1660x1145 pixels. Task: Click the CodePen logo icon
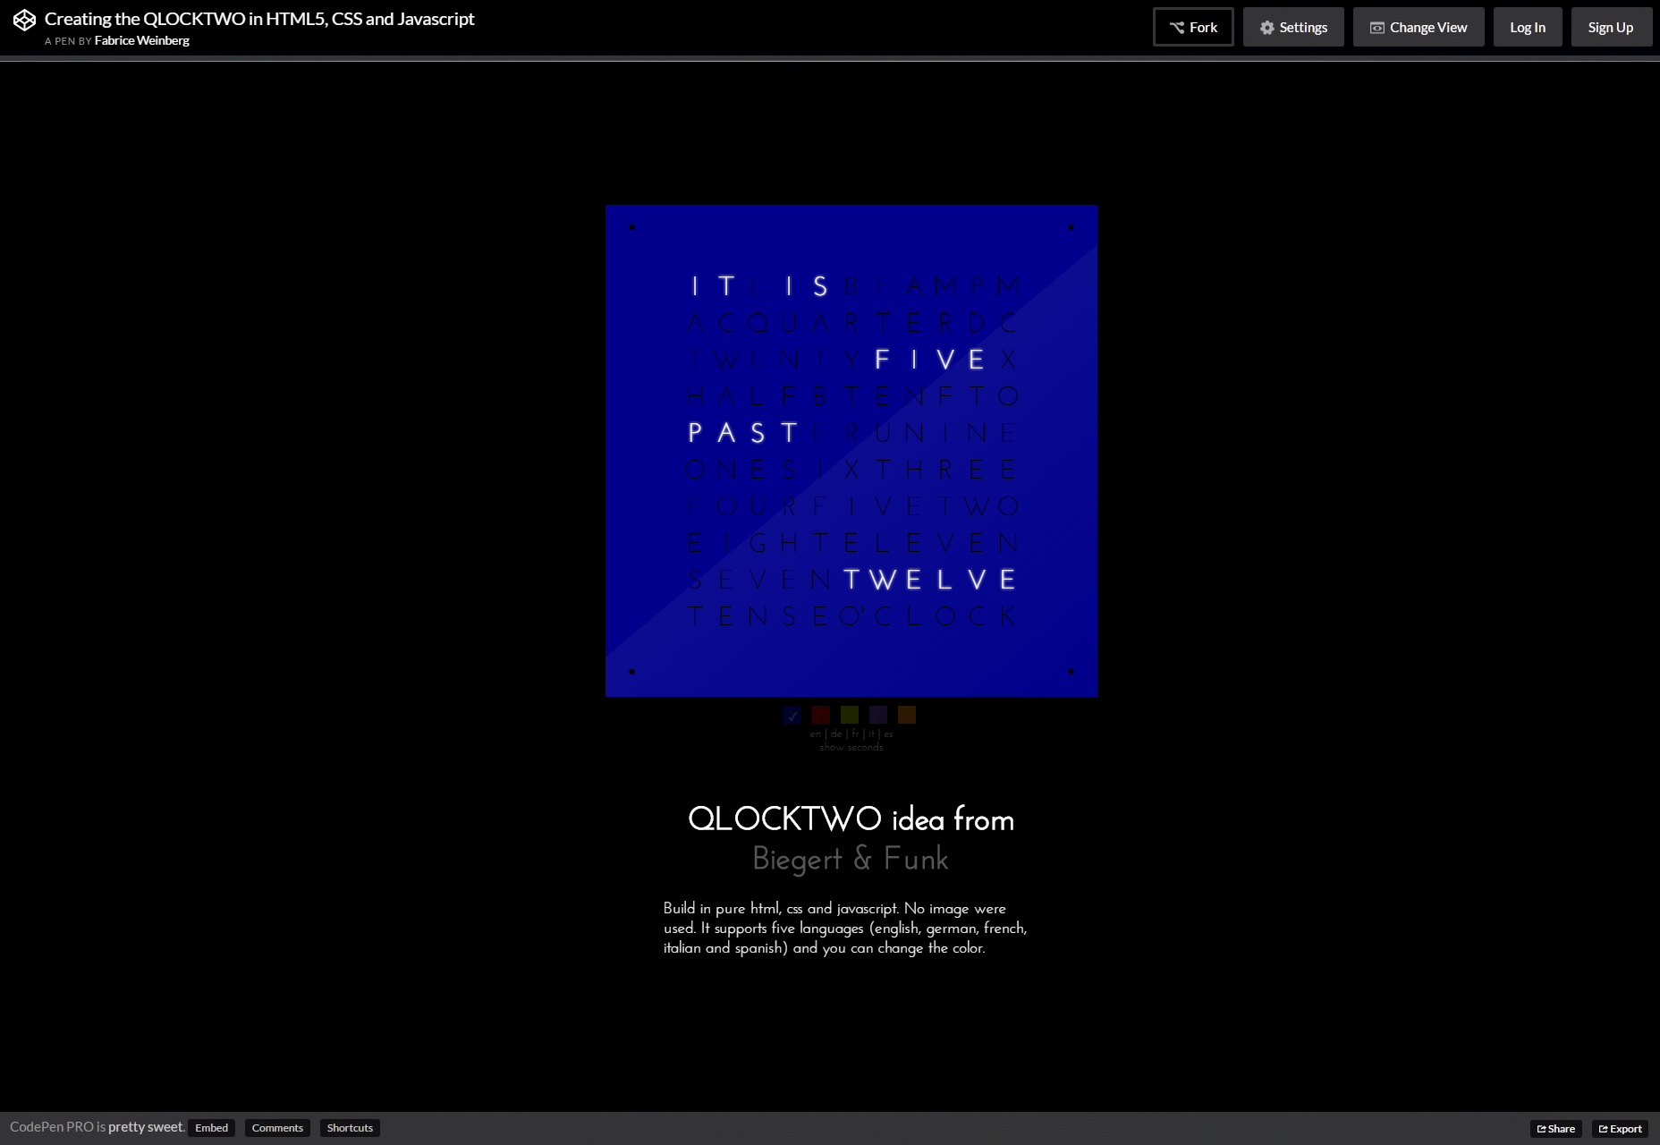[24, 20]
